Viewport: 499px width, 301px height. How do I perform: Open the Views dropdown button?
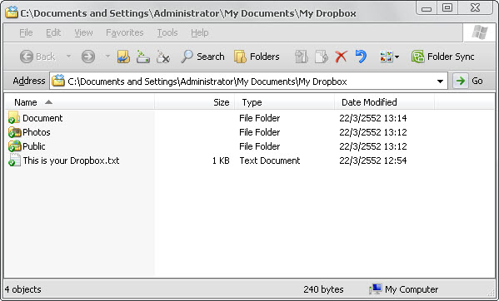[x=389, y=57]
